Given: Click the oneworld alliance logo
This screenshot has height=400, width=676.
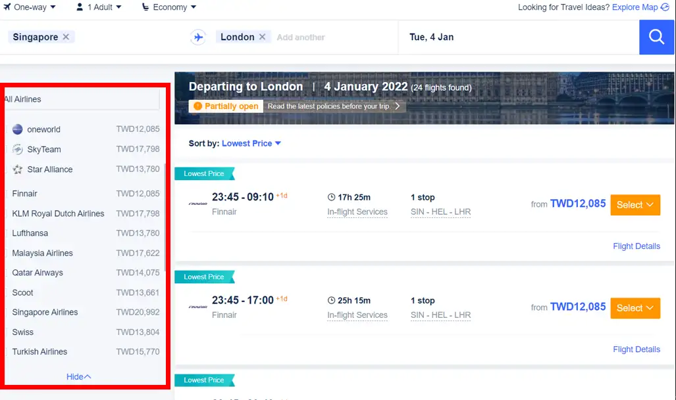Looking at the screenshot, I should point(17,129).
